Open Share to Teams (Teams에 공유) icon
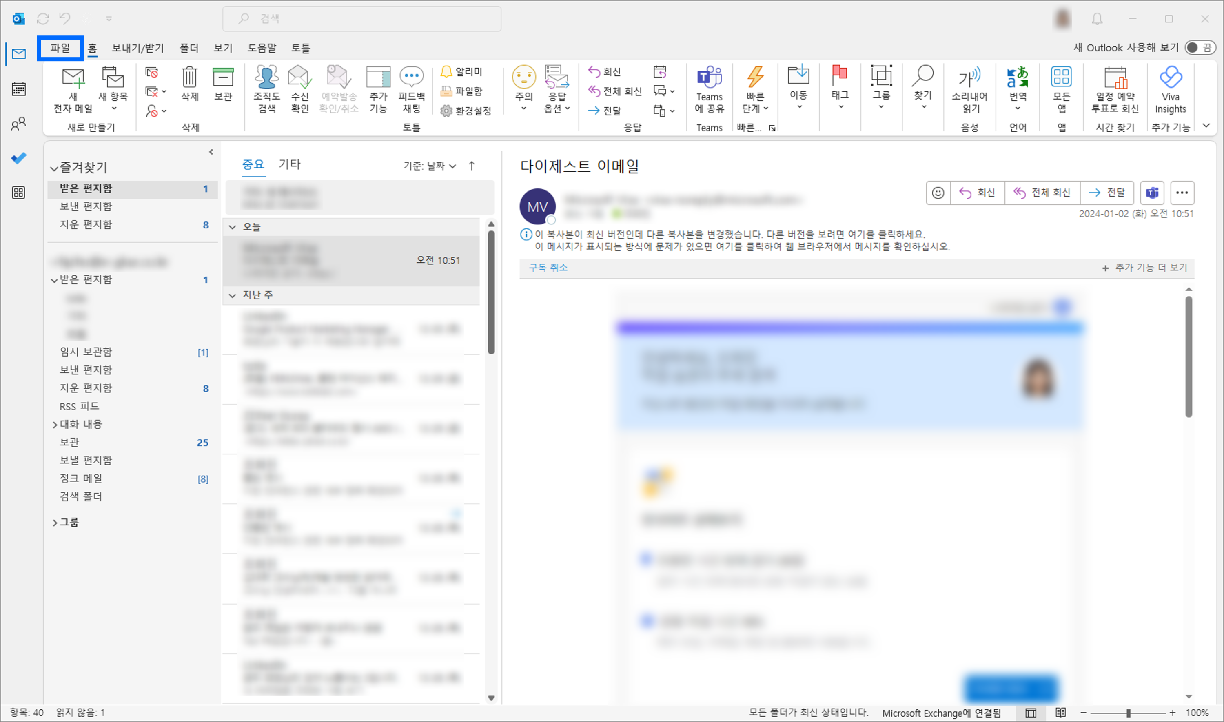1224x722 pixels. tap(709, 78)
